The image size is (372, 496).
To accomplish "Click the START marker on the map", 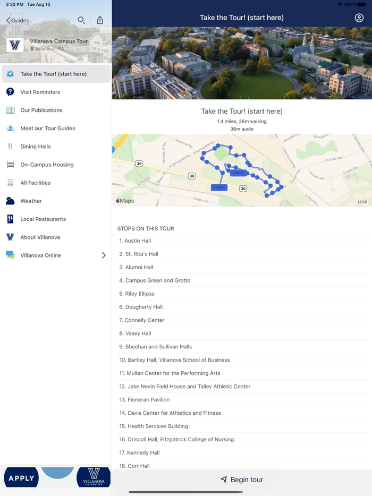I will click(x=239, y=173).
